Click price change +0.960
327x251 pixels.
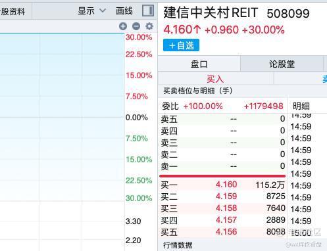point(222,30)
